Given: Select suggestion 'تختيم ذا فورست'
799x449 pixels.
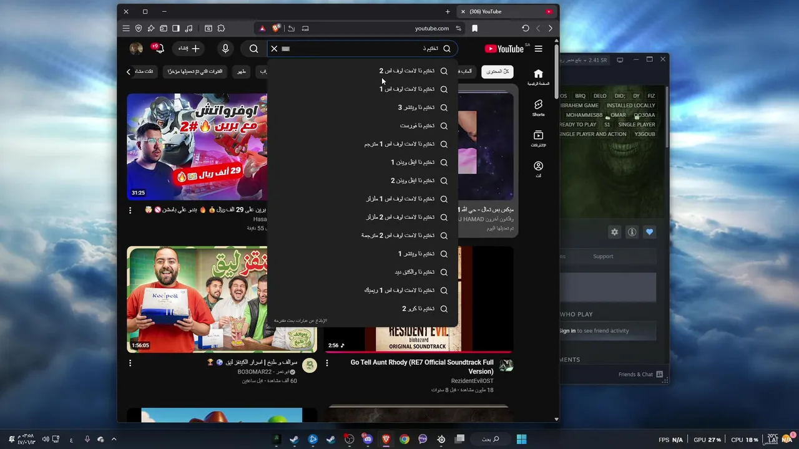Looking at the screenshot, I should tap(363, 126).
